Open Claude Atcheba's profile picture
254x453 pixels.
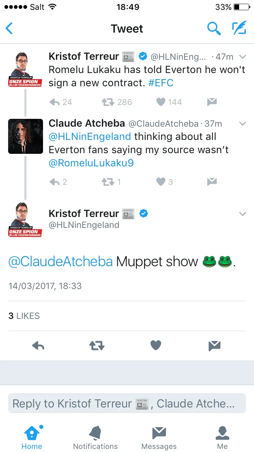[x=25, y=136]
